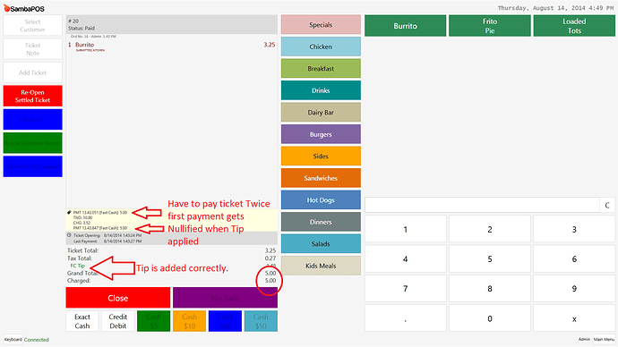Tap the green Cash $5 button
The height and width of the screenshot is (347, 618).
tap(154, 321)
